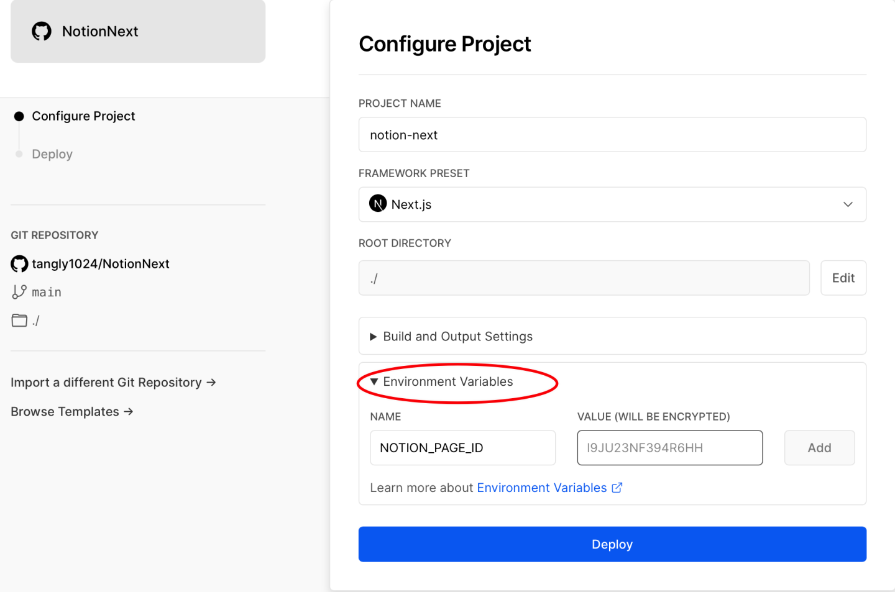This screenshot has height=592, width=895.
Task: Select the Deploy step in sidebar
Action: tap(52, 154)
